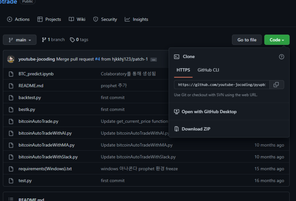Viewport: 296px width, 201px height.
Task: Open bestk.py file
Action: click(27, 109)
